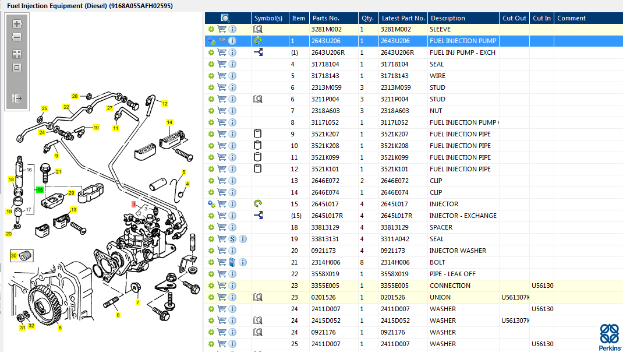Image resolution: width=623 pixels, height=352 pixels.
Task: Select callout 29 in the diagram
Action: 71,193
